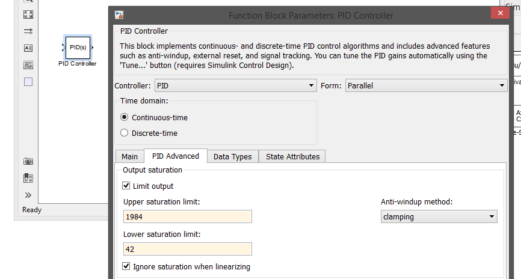The image size is (521, 279).
Task: Select the Image insert tool icon
Action: 28,65
